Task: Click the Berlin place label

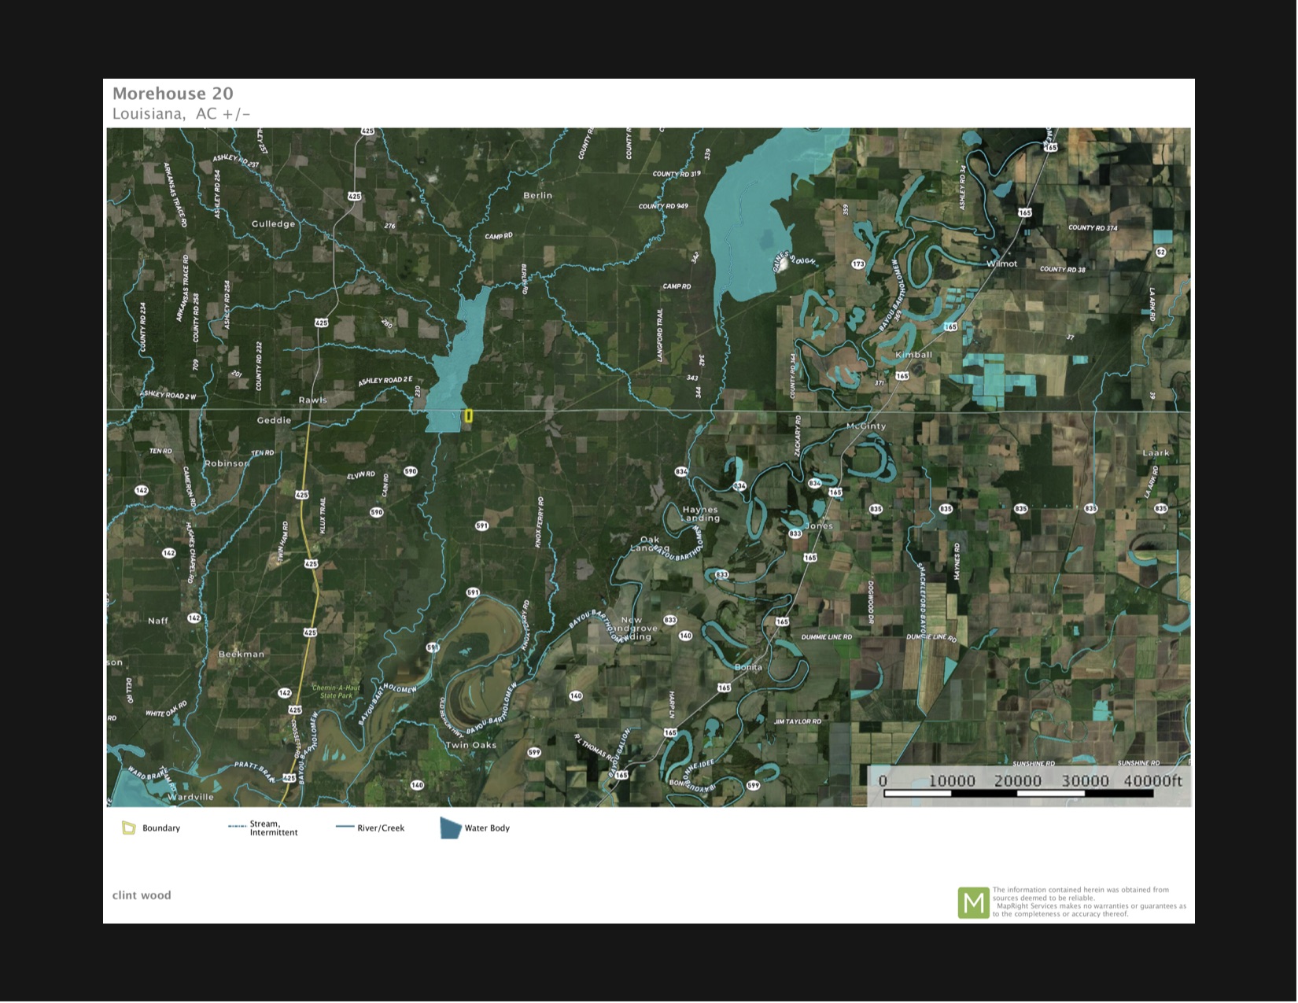Action: (x=538, y=195)
